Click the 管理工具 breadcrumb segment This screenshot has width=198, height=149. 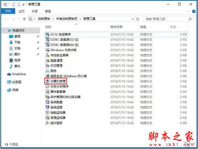coord(89,19)
